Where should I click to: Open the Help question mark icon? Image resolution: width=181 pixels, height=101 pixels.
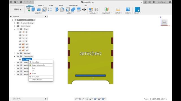(170, 2)
